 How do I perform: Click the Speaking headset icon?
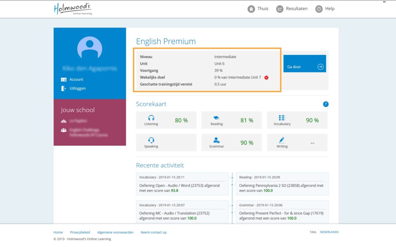point(151,140)
